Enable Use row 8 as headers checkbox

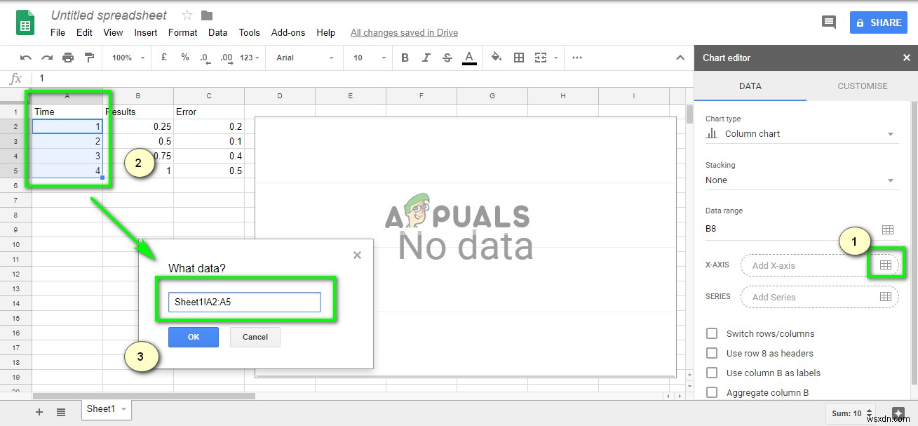pos(712,353)
